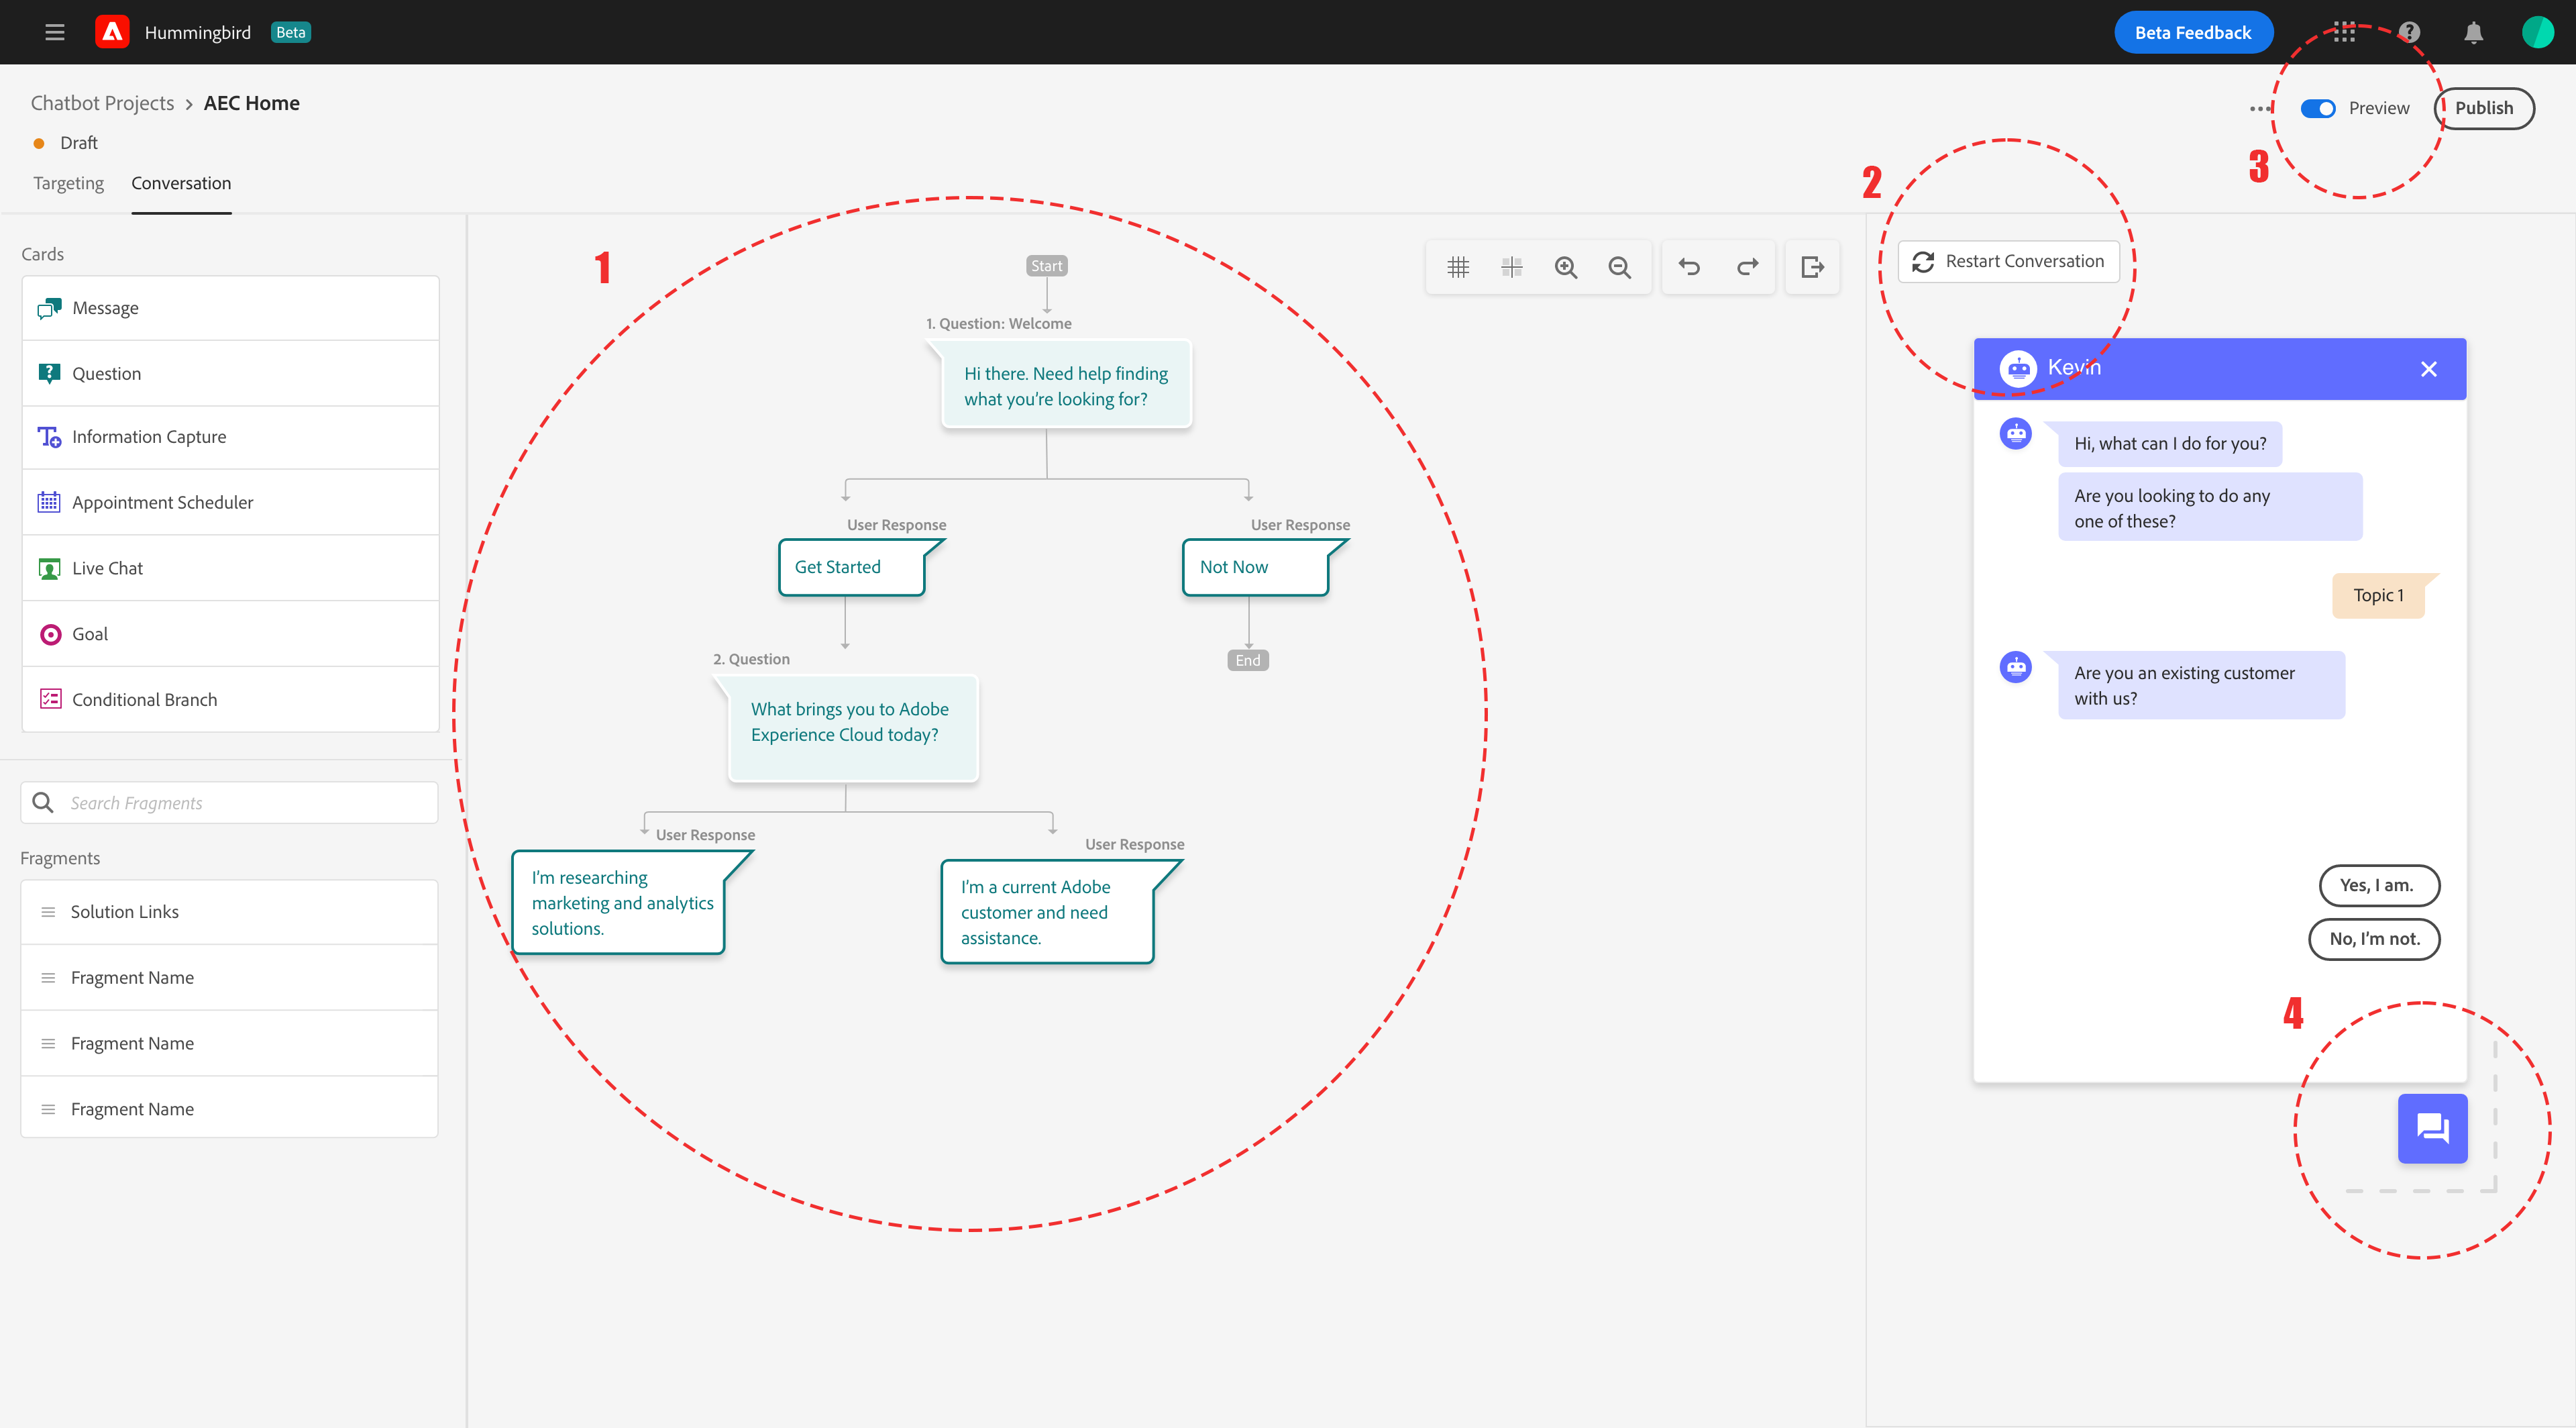Viewport: 2576px width, 1428px height.
Task: Click the Solution Links drag handle
Action: tap(48, 911)
